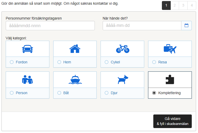Select the Fordon radio button
This screenshot has width=198, height=133.
(x=12, y=62)
